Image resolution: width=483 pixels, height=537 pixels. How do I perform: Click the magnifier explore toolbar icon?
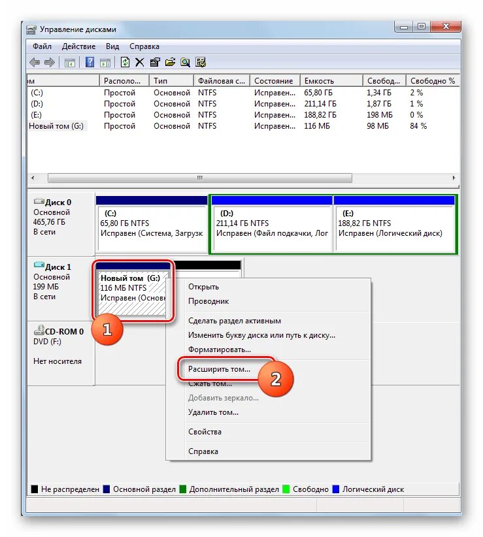pyautogui.click(x=186, y=62)
